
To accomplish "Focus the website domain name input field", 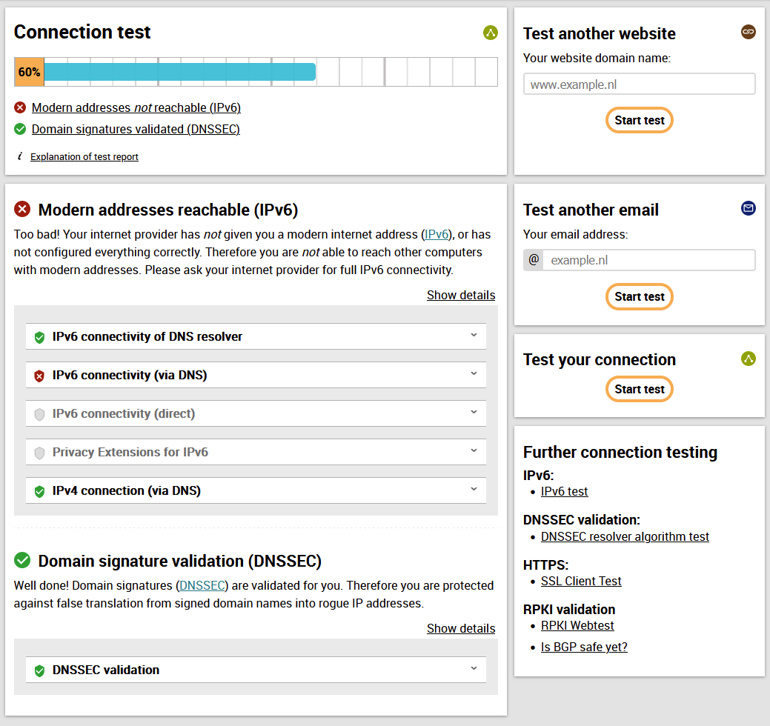I will [x=639, y=84].
